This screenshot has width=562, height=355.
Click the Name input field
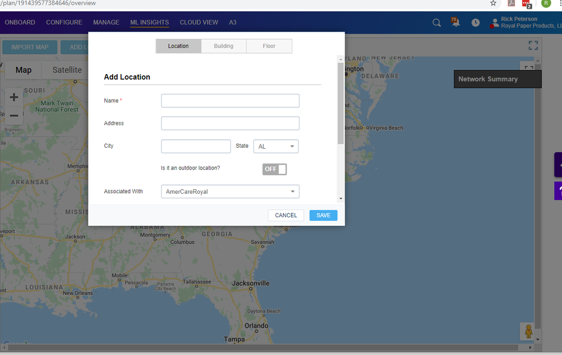[230, 101]
